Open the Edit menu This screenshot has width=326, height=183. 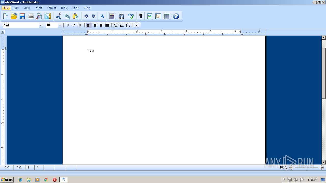[x=16, y=8]
